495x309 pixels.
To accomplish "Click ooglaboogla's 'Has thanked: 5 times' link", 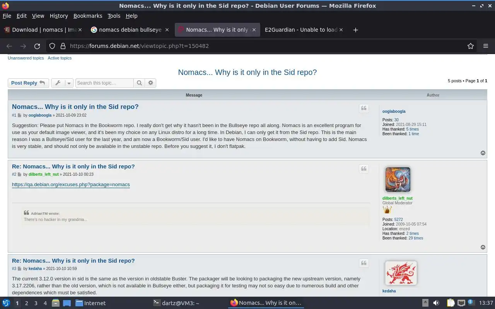I will [x=412, y=129].
